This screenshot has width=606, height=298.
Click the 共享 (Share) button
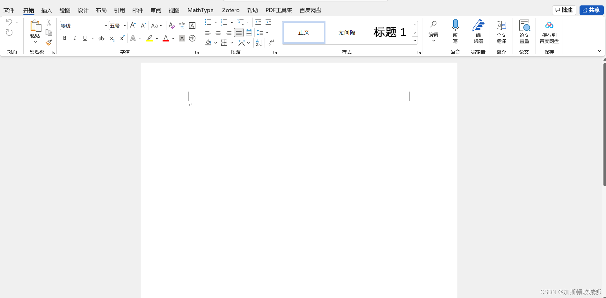[x=591, y=10]
